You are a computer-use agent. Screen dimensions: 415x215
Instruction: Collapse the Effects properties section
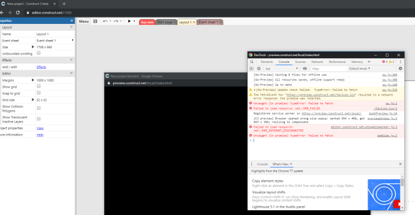(x=71, y=60)
